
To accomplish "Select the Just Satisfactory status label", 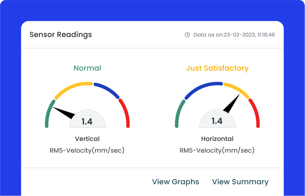I will click(217, 68).
